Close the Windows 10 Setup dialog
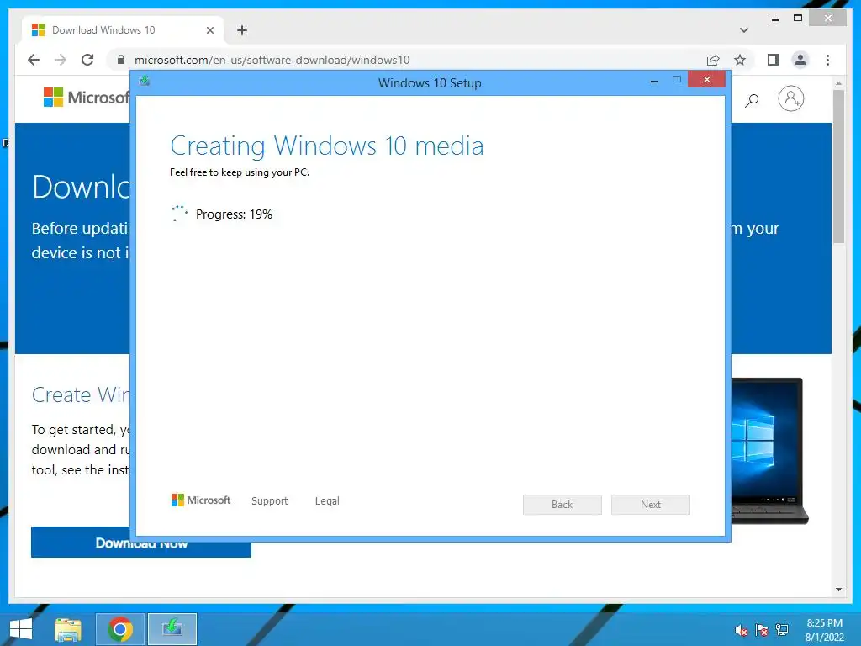 (x=706, y=80)
